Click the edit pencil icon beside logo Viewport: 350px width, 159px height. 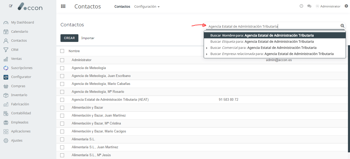click(x=11, y=6)
